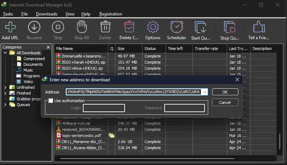This screenshot has width=287, height=165.
Task: Expand the Unfinished tree node
Action: point(5,87)
